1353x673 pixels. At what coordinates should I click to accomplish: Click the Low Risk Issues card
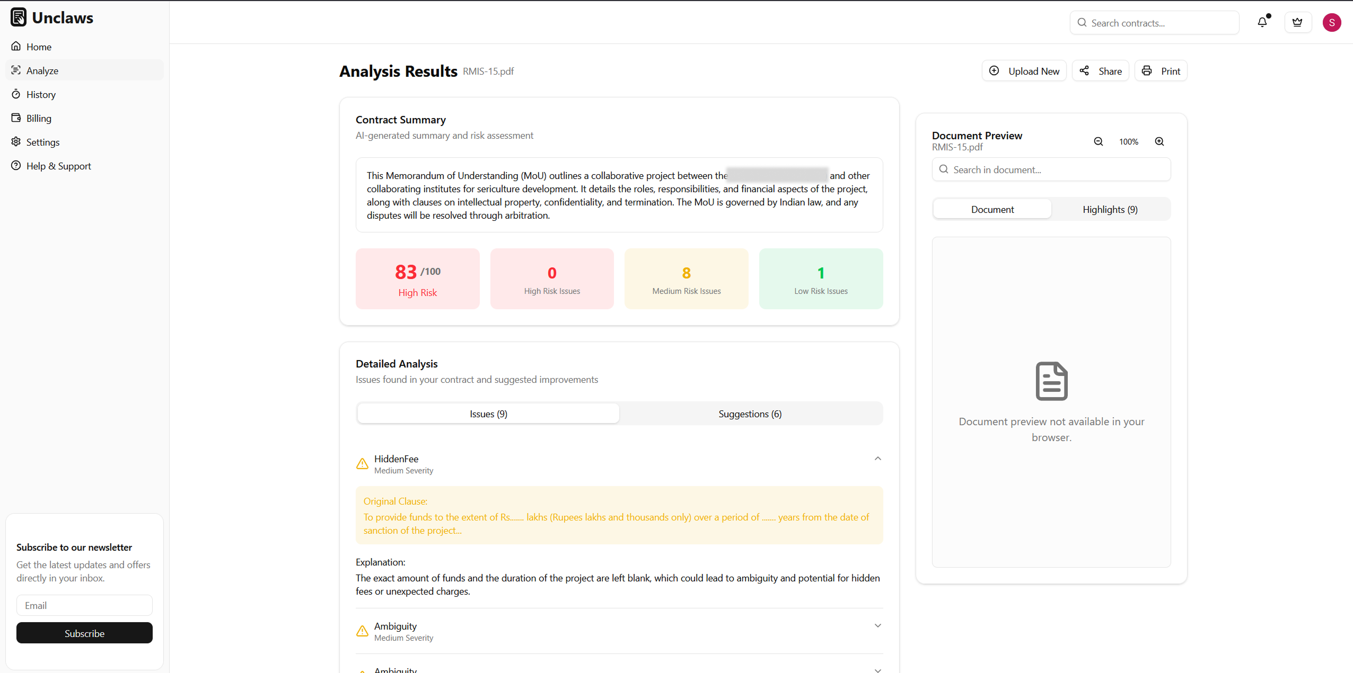[x=821, y=279]
